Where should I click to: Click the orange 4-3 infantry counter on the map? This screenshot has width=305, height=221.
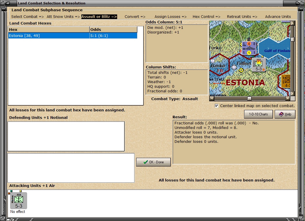coord(286,81)
